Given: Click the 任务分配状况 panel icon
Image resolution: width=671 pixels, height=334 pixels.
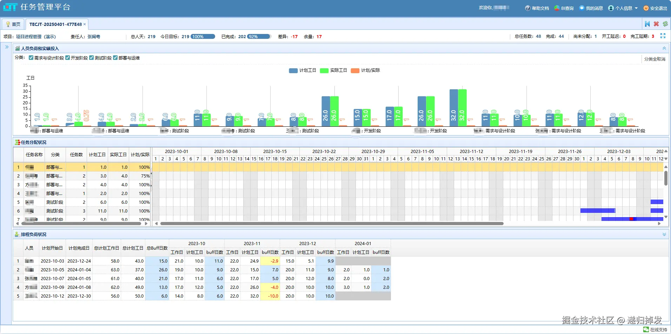Looking at the screenshot, I should point(18,142).
